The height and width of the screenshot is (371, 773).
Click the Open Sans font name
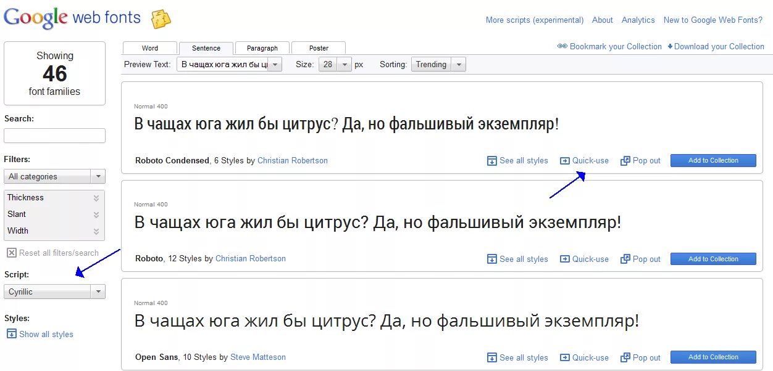(x=157, y=357)
